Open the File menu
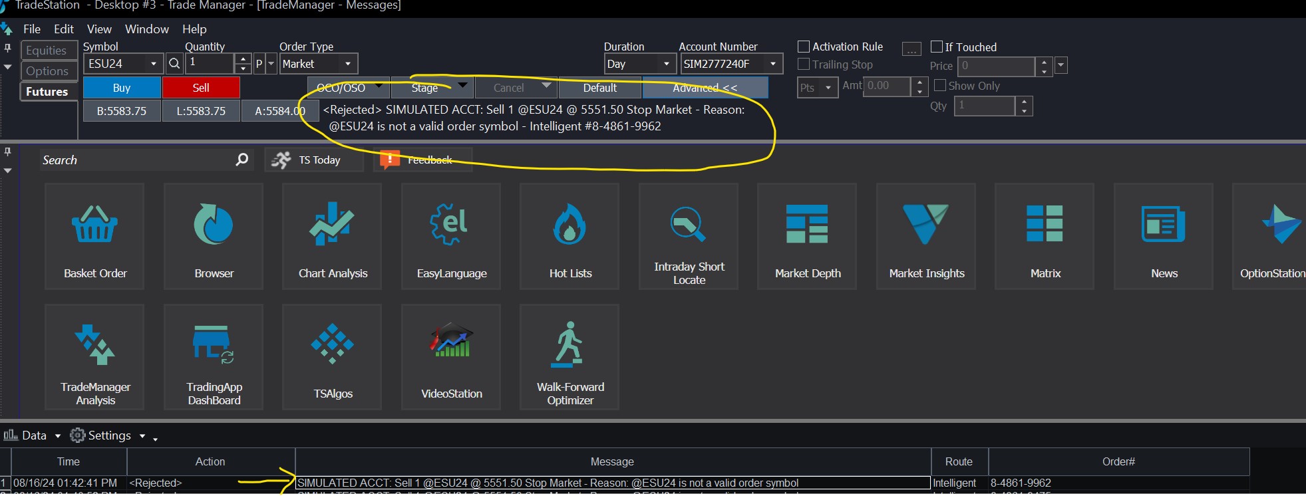This screenshot has height=496, width=1306. coord(32,29)
